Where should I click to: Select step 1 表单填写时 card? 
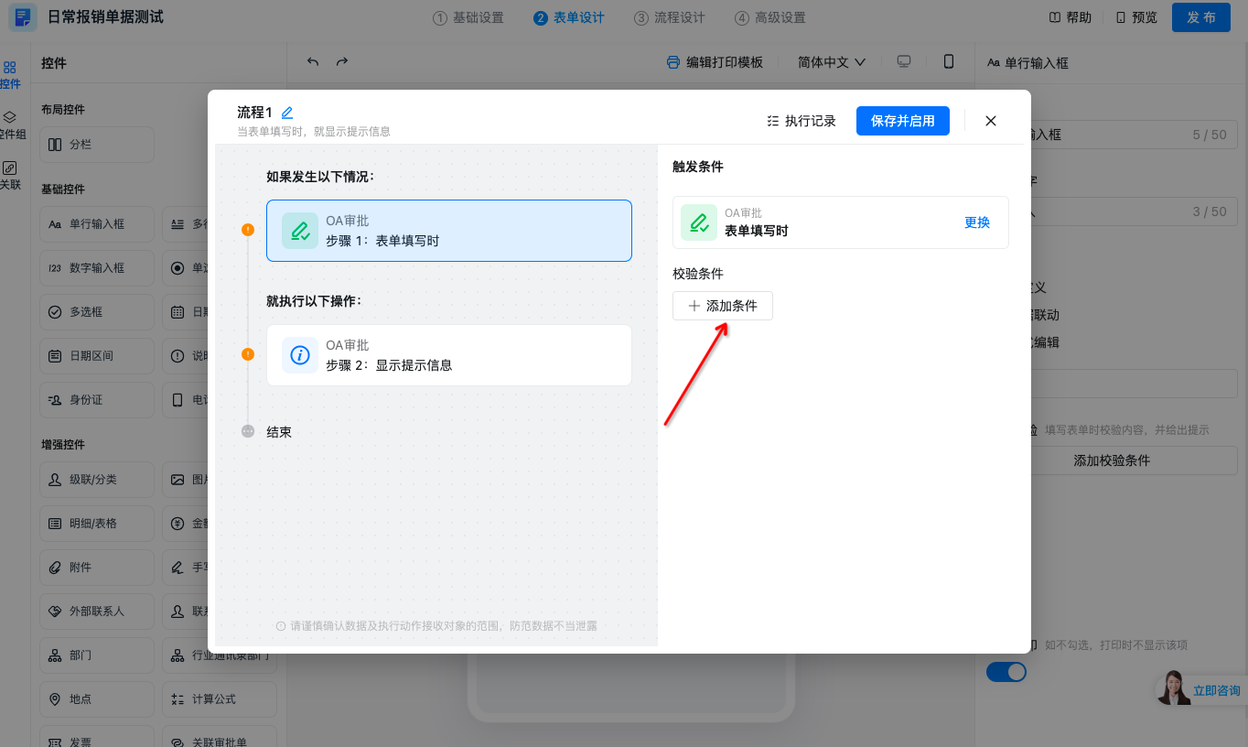tap(448, 231)
